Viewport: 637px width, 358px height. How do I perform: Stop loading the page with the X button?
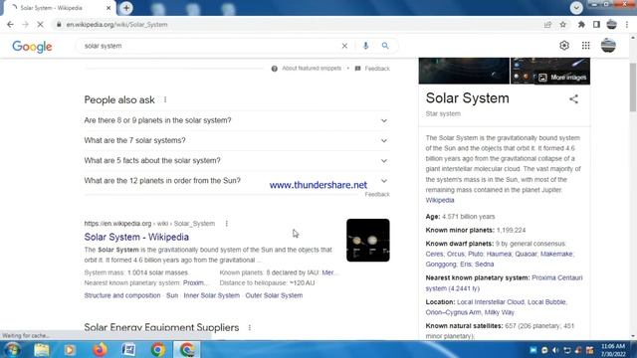point(40,24)
